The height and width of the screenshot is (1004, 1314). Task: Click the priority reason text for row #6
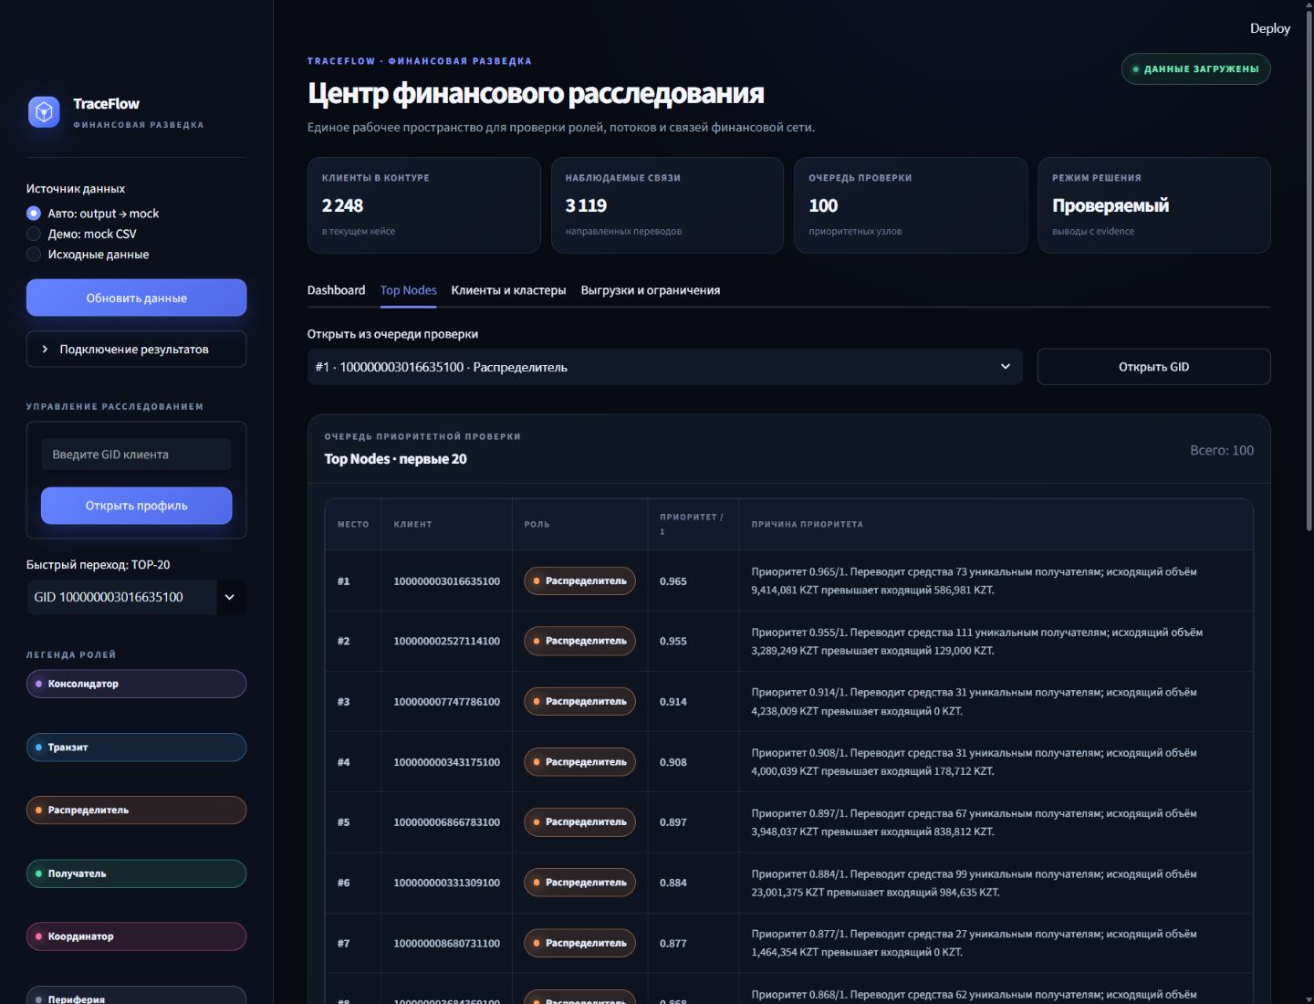point(974,883)
